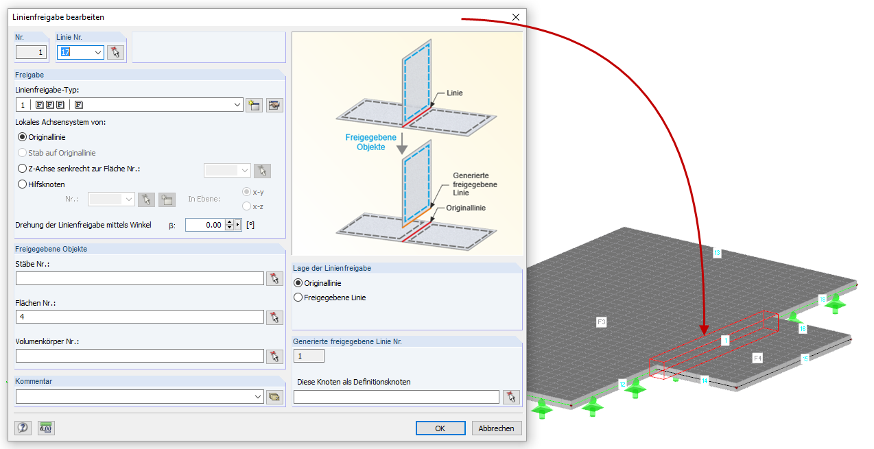Click the Volumenkörper Nr. input field
874x449 pixels.
[140, 356]
